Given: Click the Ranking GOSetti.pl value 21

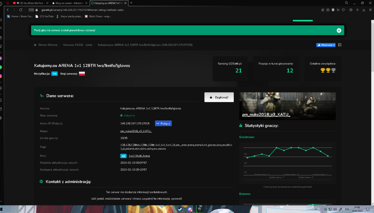Looking at the screenshot, I should (x=239, y=70).
